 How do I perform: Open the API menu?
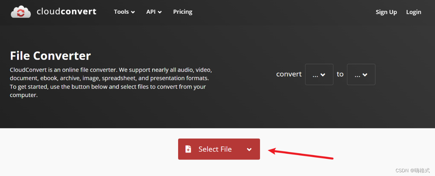coord(154,12)
